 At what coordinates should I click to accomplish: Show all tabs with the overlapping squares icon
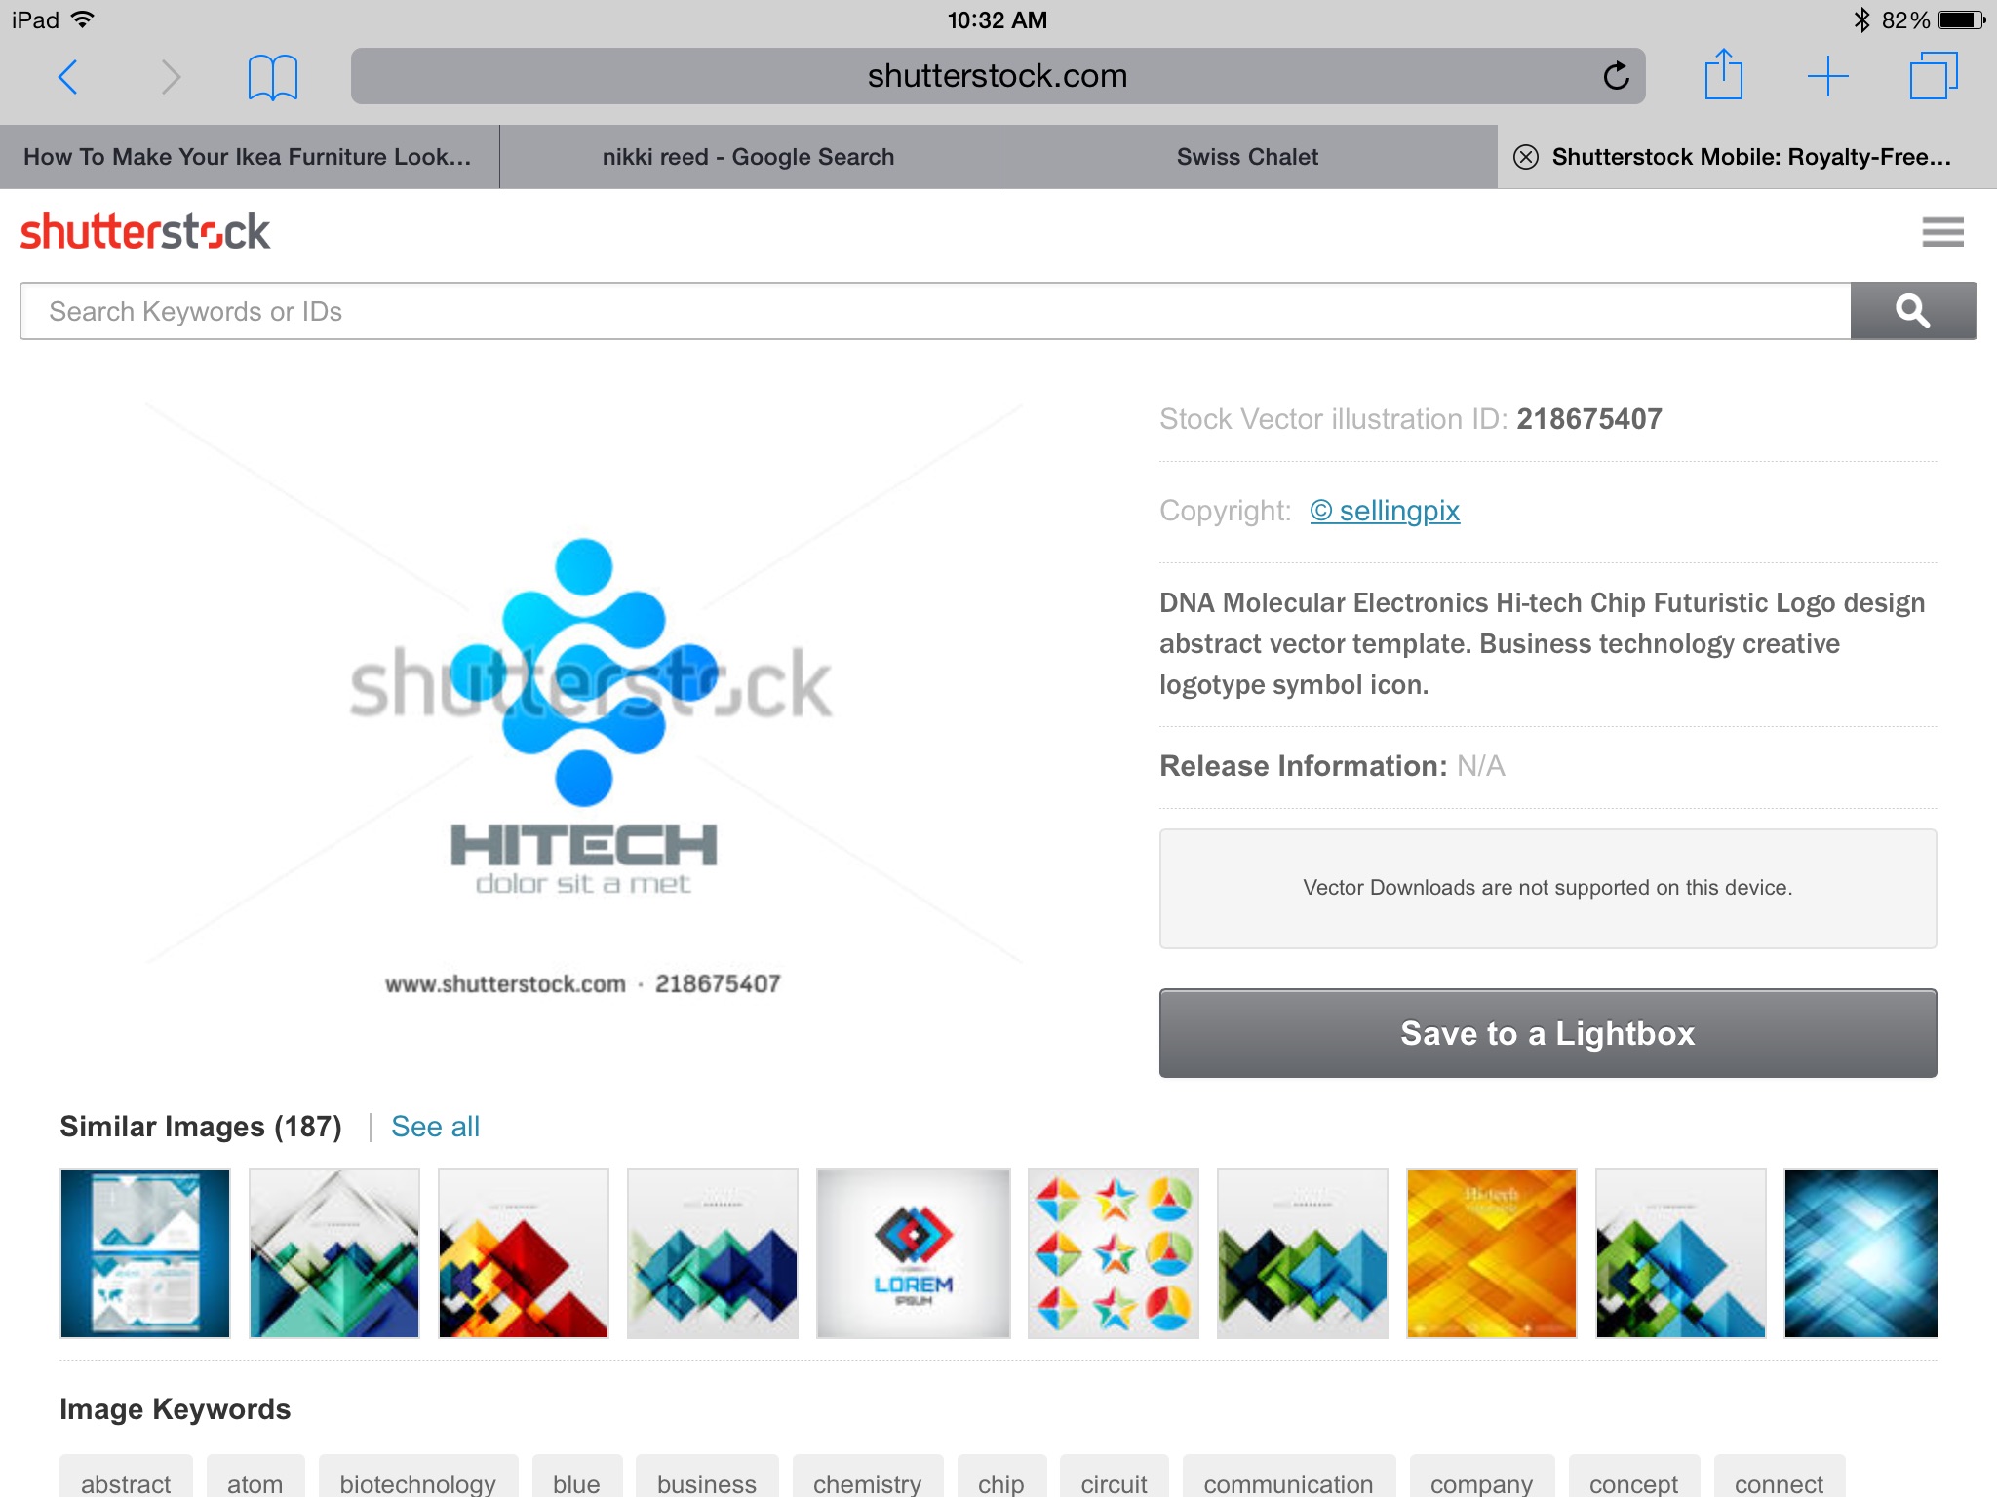1933,76
